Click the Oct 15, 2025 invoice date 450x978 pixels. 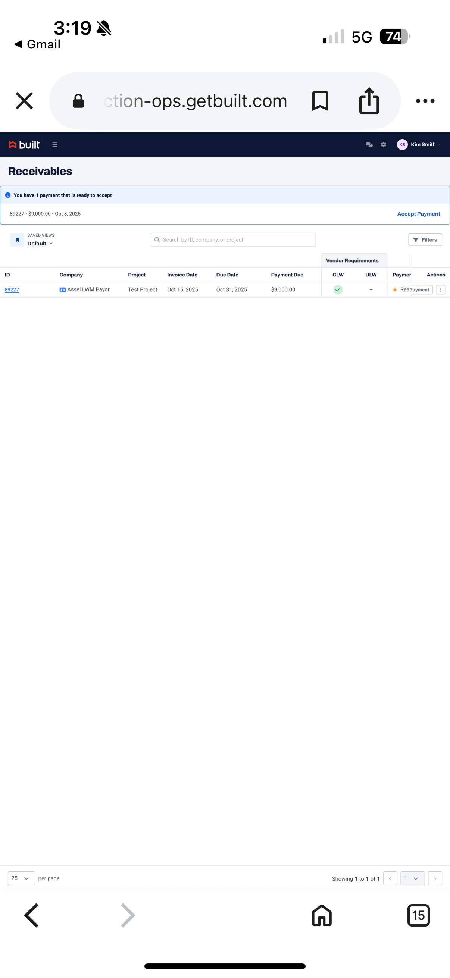(x=183, y=289)
